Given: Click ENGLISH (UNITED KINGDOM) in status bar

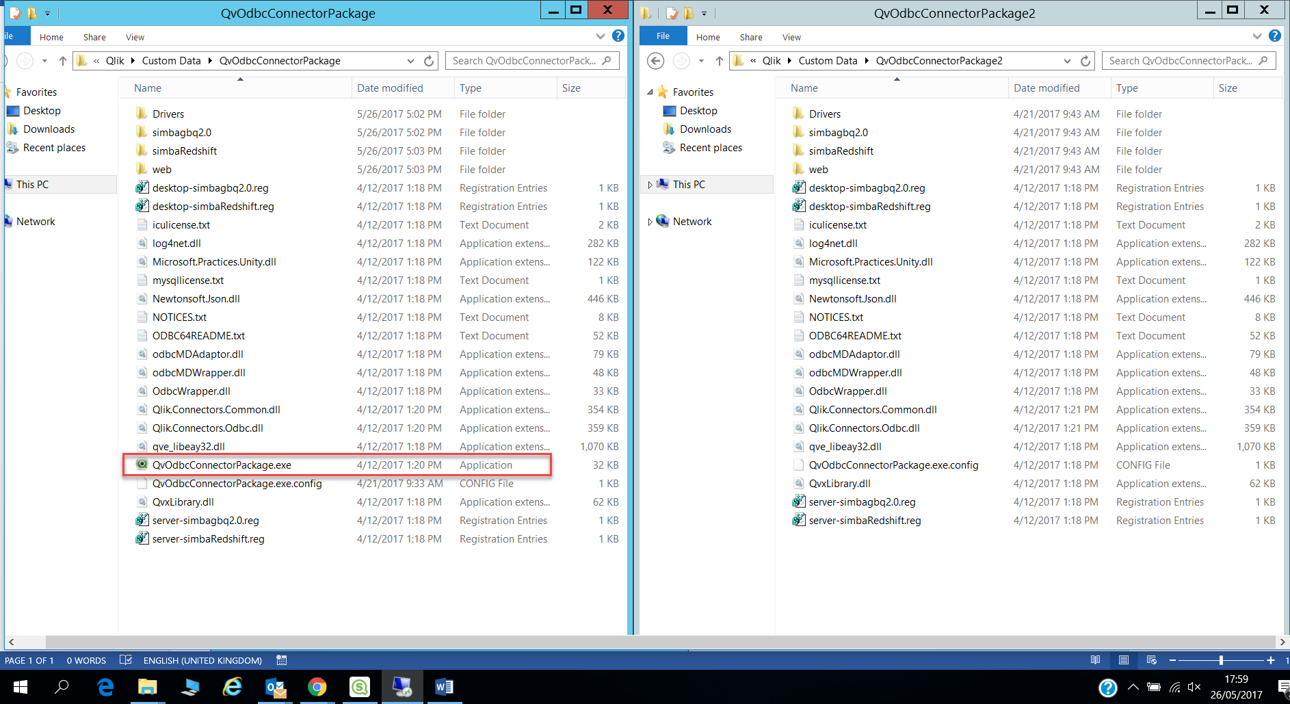Looking at the screenshot, I should [x=202, y=660].
